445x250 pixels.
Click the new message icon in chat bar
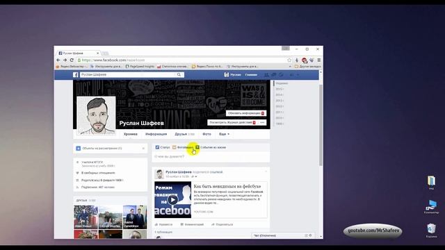[306, 235]
